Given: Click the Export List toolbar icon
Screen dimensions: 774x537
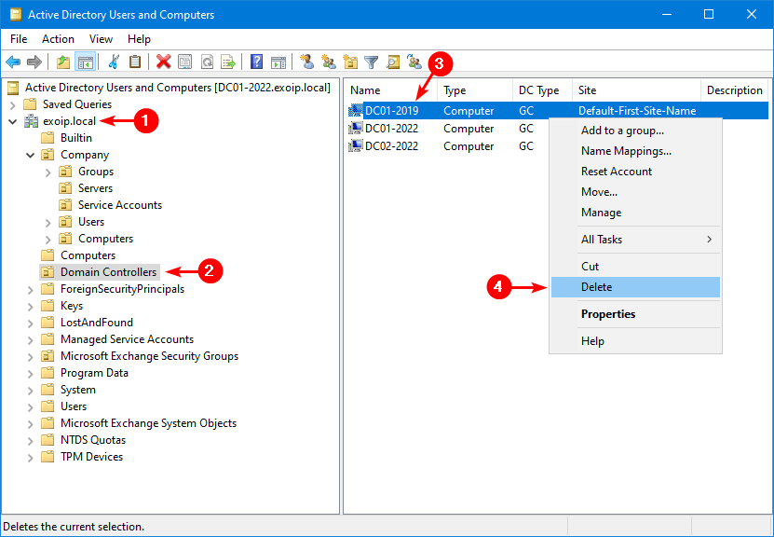Looking at the screenshot, I should tap(228, 62).
